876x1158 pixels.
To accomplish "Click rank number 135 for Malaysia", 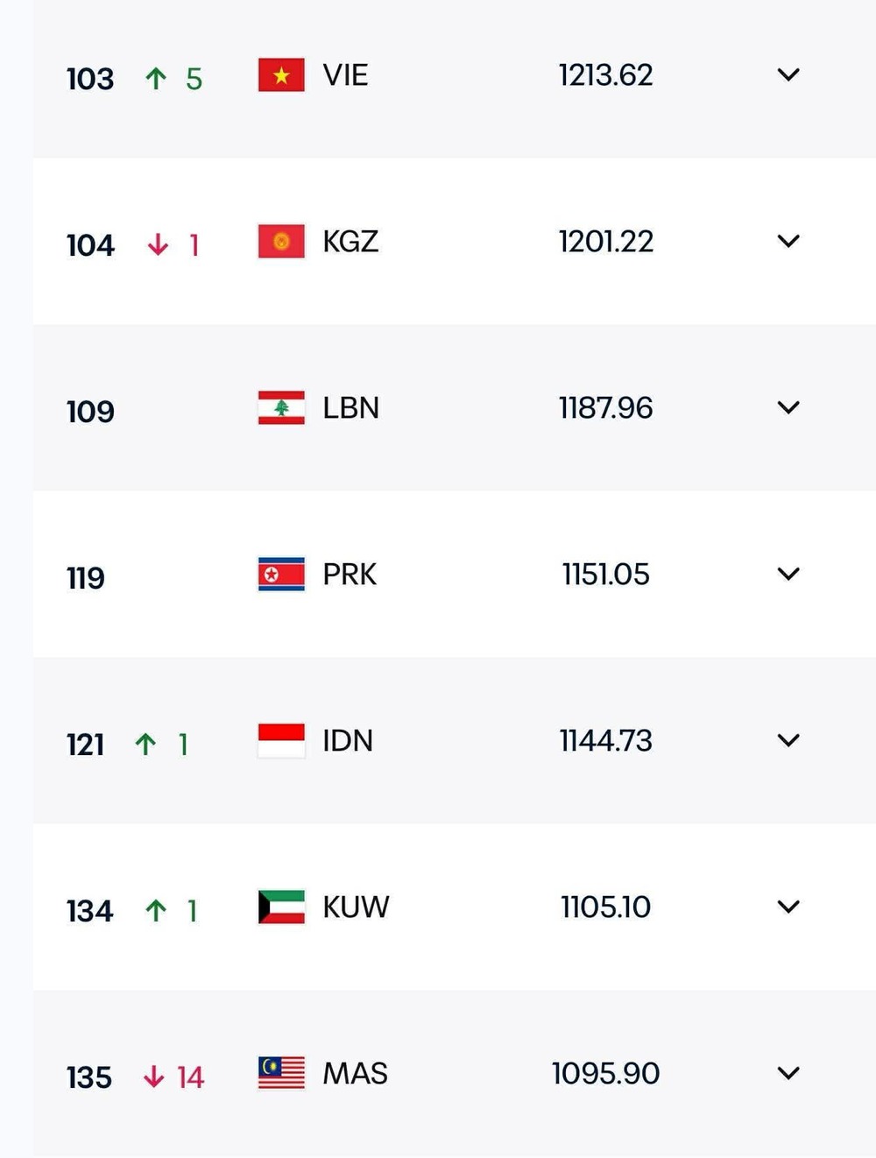I will tap(88, 1078).
